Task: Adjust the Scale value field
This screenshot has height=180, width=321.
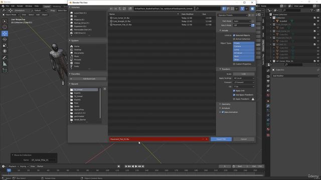Action: point(244,74)
